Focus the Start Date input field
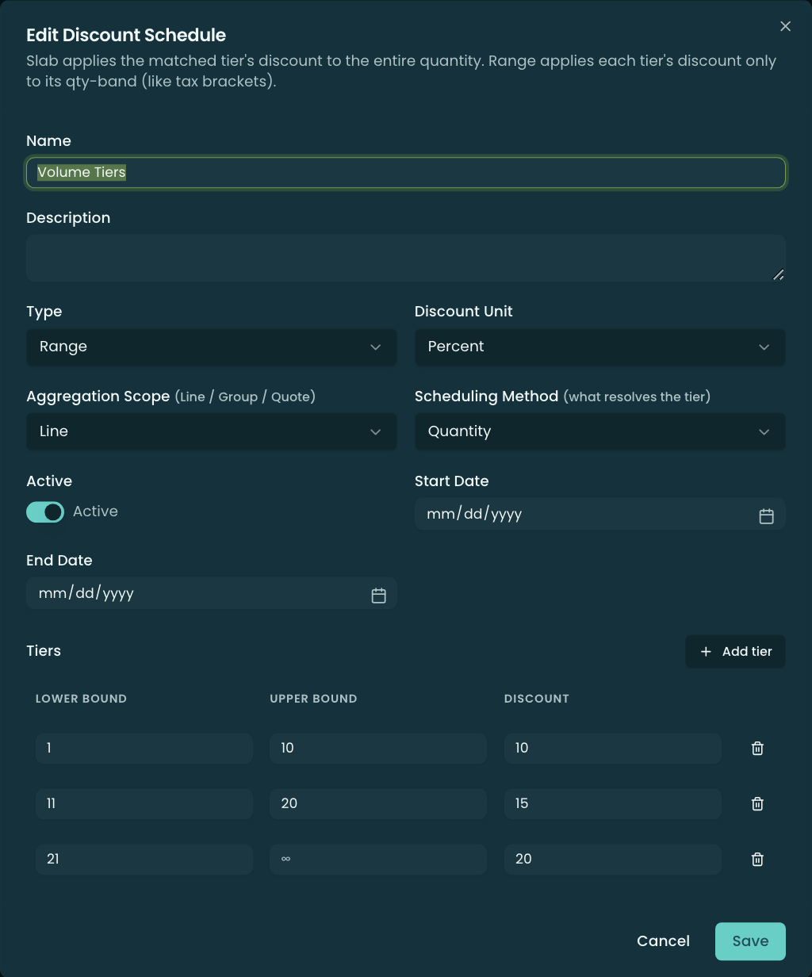 pos(600,514)
